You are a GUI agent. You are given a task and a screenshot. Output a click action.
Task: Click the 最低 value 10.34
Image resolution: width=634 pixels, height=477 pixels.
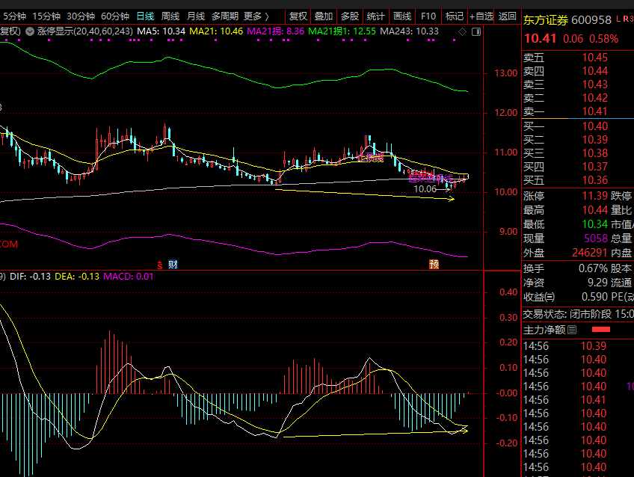point(595,224)
